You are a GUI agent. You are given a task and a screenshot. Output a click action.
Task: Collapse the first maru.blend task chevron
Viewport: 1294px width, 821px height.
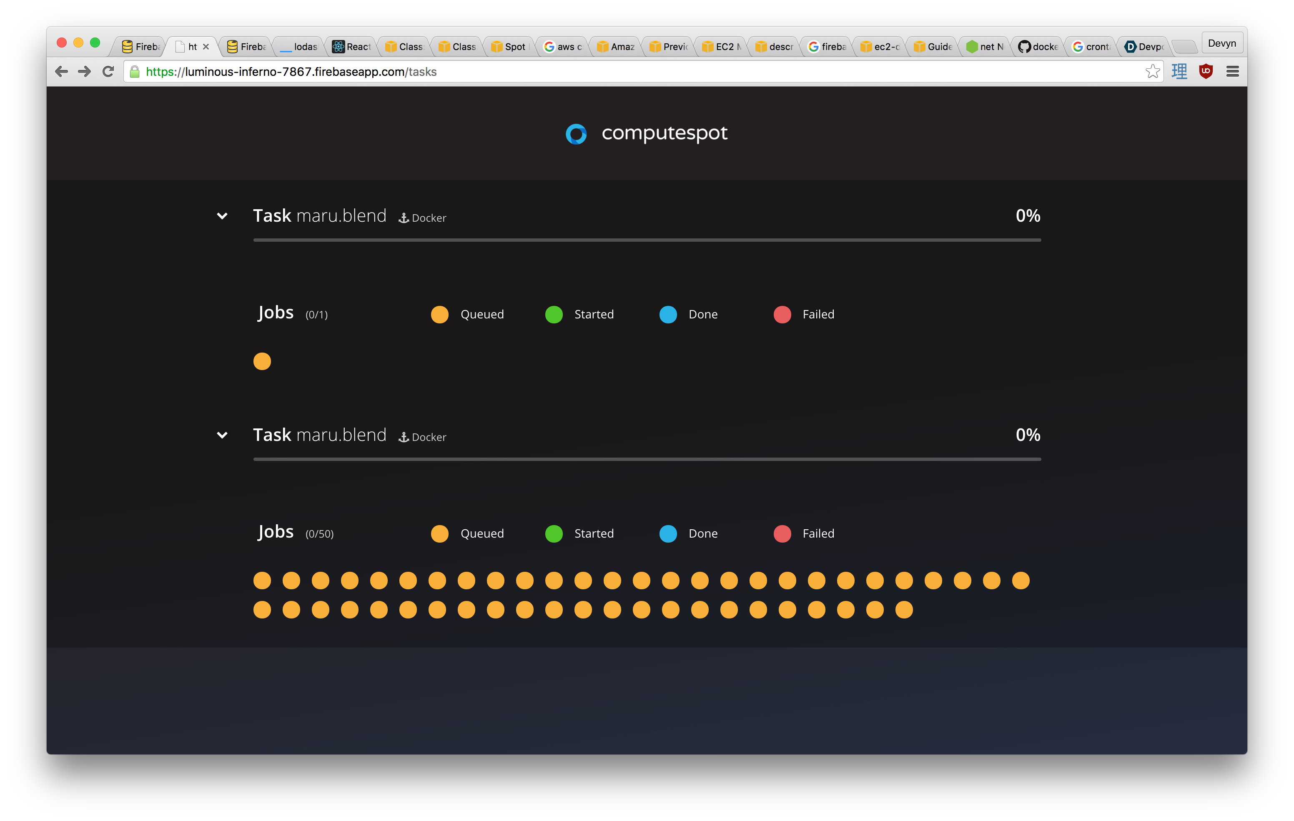[x=222, y=216]
